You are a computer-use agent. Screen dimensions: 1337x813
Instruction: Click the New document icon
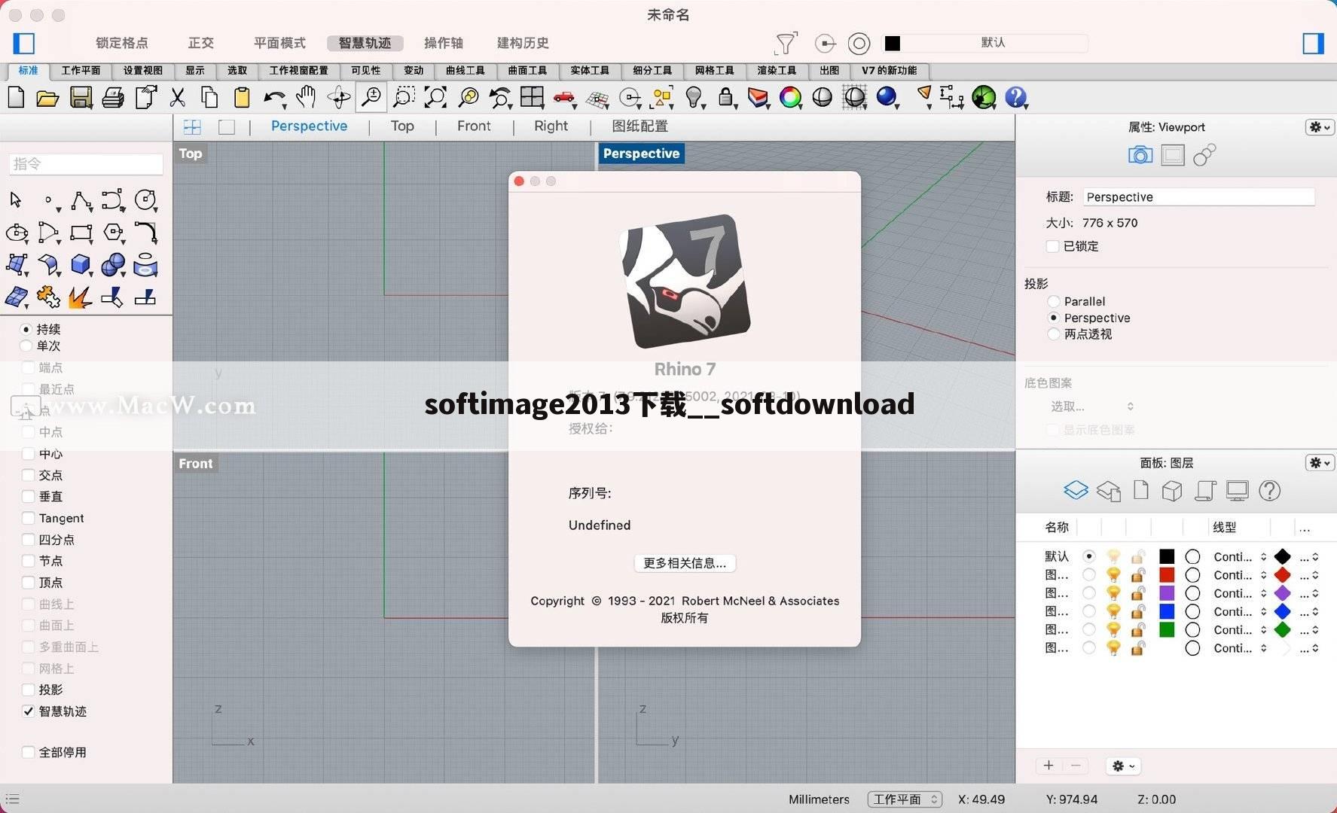click(x=16, y=97)
